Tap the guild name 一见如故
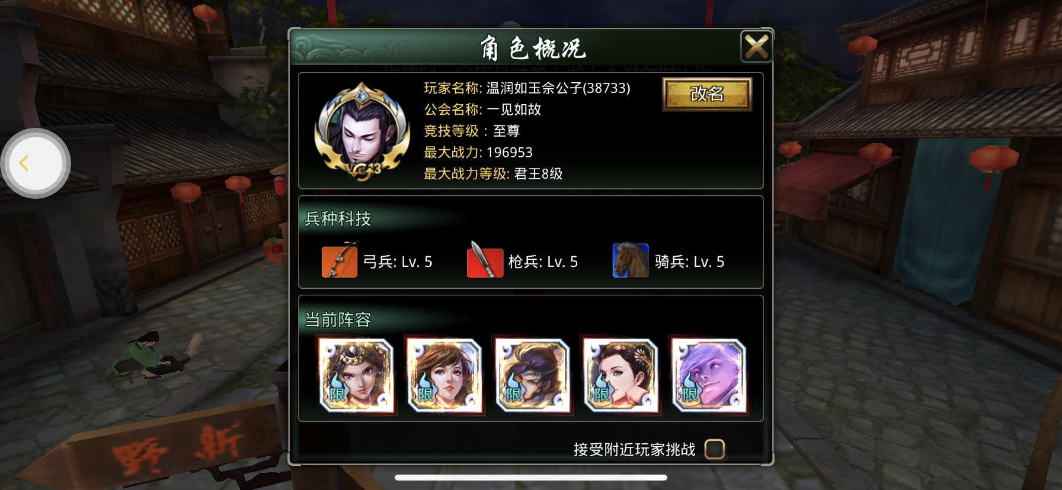 pos(514,109)
